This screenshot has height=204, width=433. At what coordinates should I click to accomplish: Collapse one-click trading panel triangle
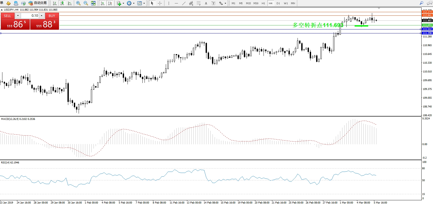[x=2, y=10]
